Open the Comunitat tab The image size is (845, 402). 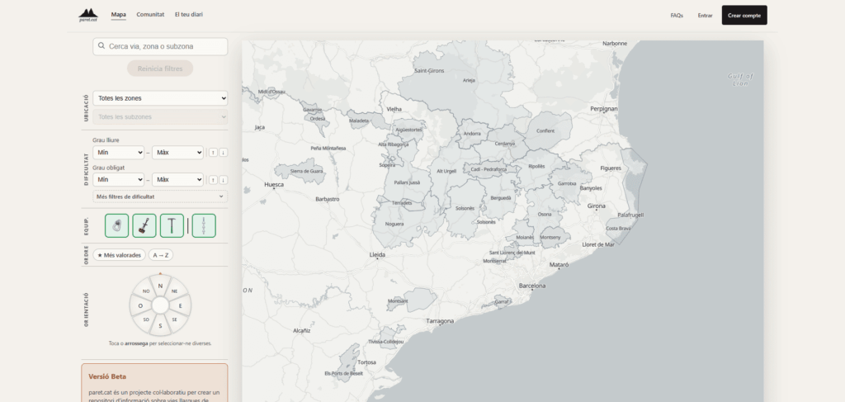(150, 15)
